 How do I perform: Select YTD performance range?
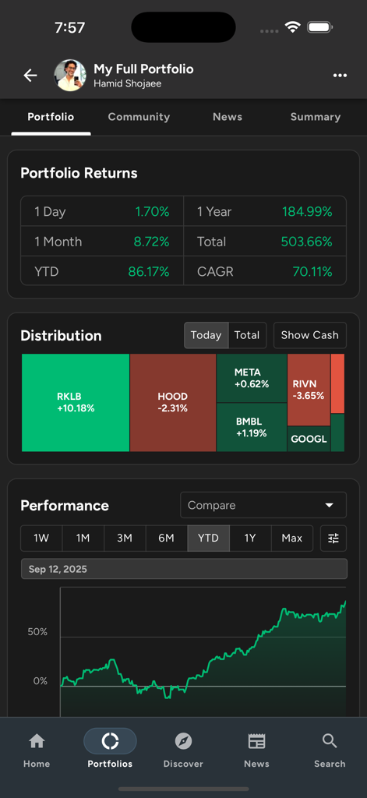pyautogui.click(x=208, y=538)
